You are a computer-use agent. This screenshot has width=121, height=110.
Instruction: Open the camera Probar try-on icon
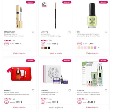(x=44, y=5)
